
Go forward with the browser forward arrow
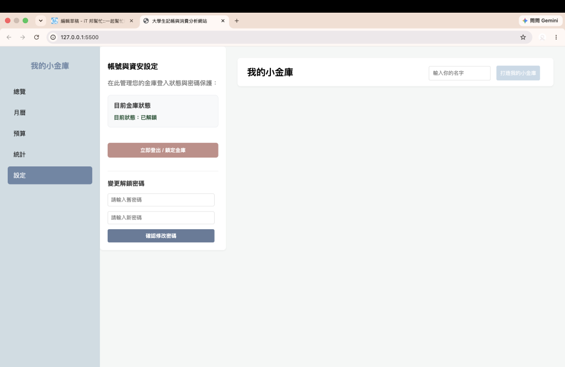(23, 37)
